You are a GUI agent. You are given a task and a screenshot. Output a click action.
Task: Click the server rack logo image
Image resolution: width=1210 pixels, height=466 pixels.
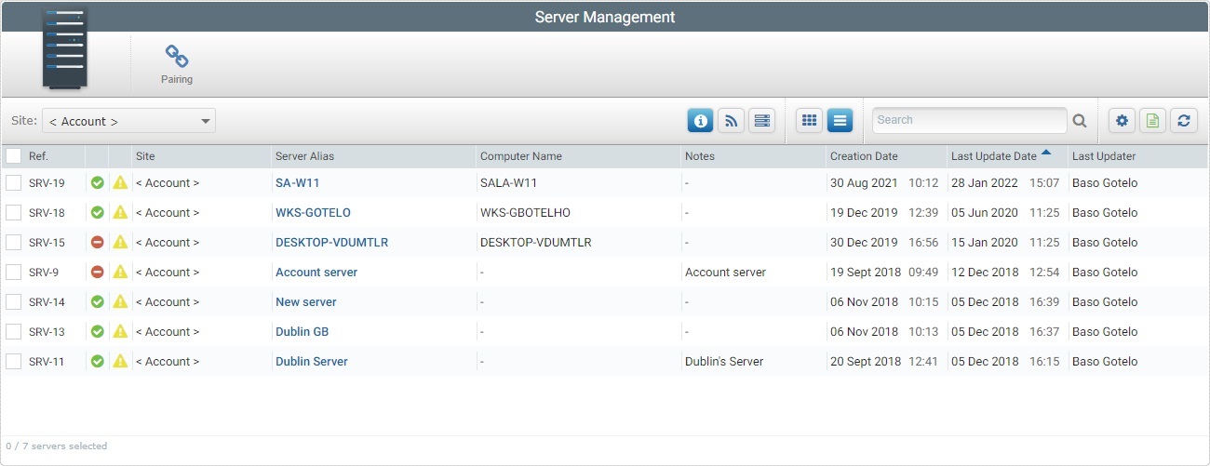point(63,48)
